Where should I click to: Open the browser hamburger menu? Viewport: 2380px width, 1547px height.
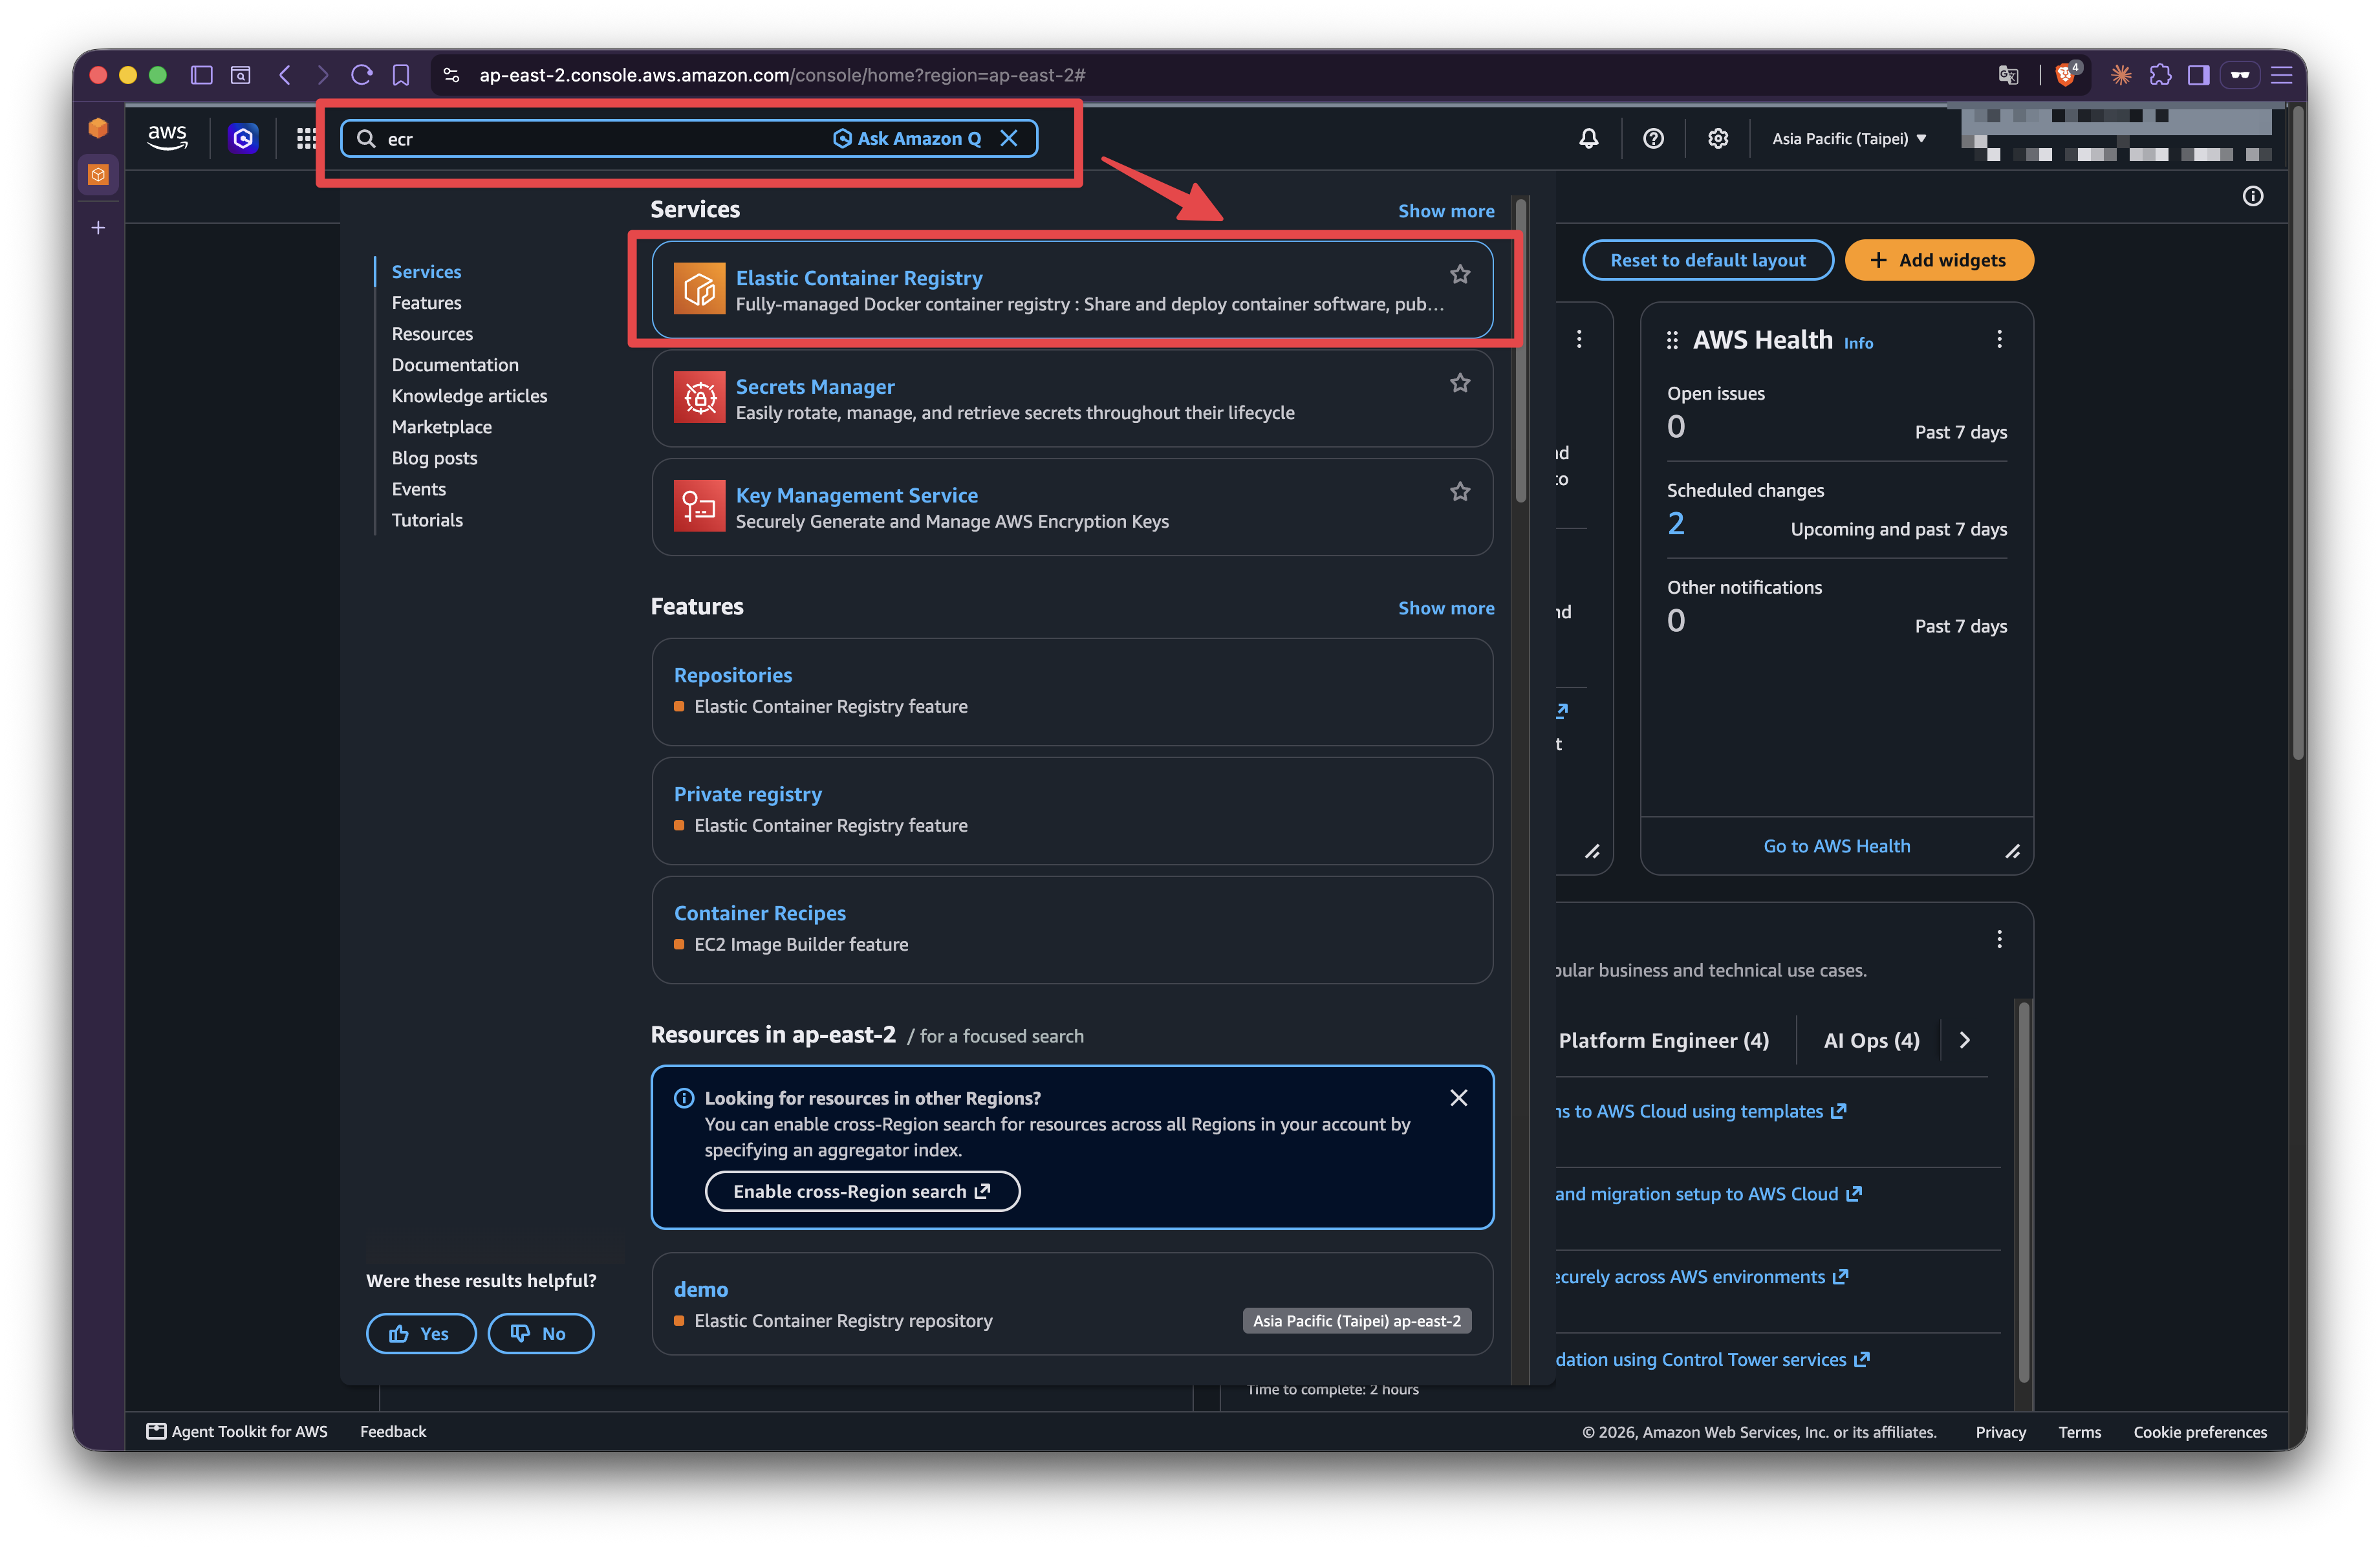[2281, 75]
